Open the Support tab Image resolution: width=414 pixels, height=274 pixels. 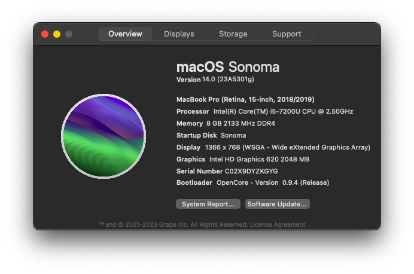287,34
